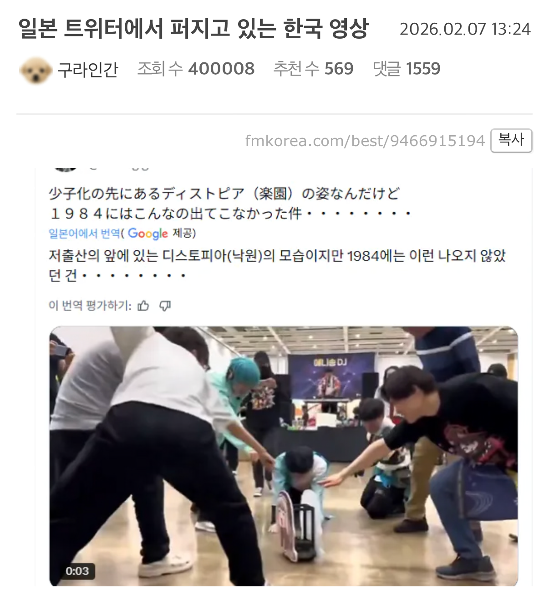
Task: Click the Google logo in translation credit
Action: pyautogui.click(x=147, y=234)
